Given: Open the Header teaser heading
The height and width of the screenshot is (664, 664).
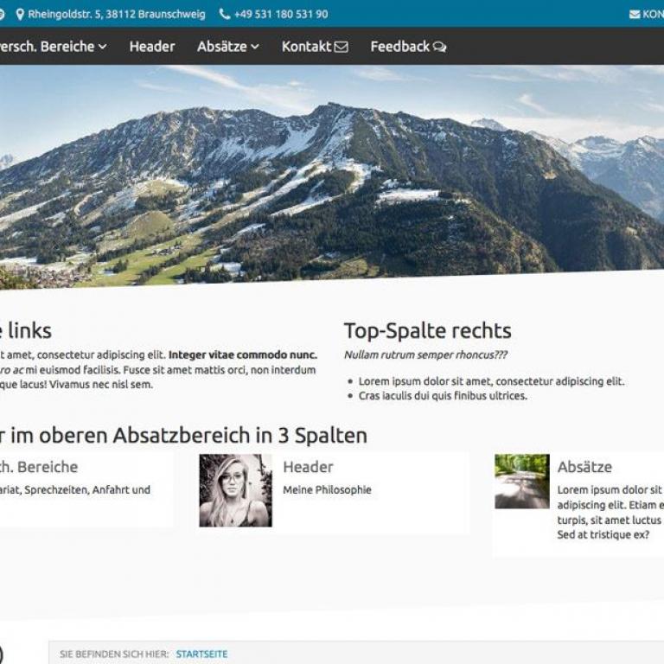Looking at the screenshot, I should point(308,467).
